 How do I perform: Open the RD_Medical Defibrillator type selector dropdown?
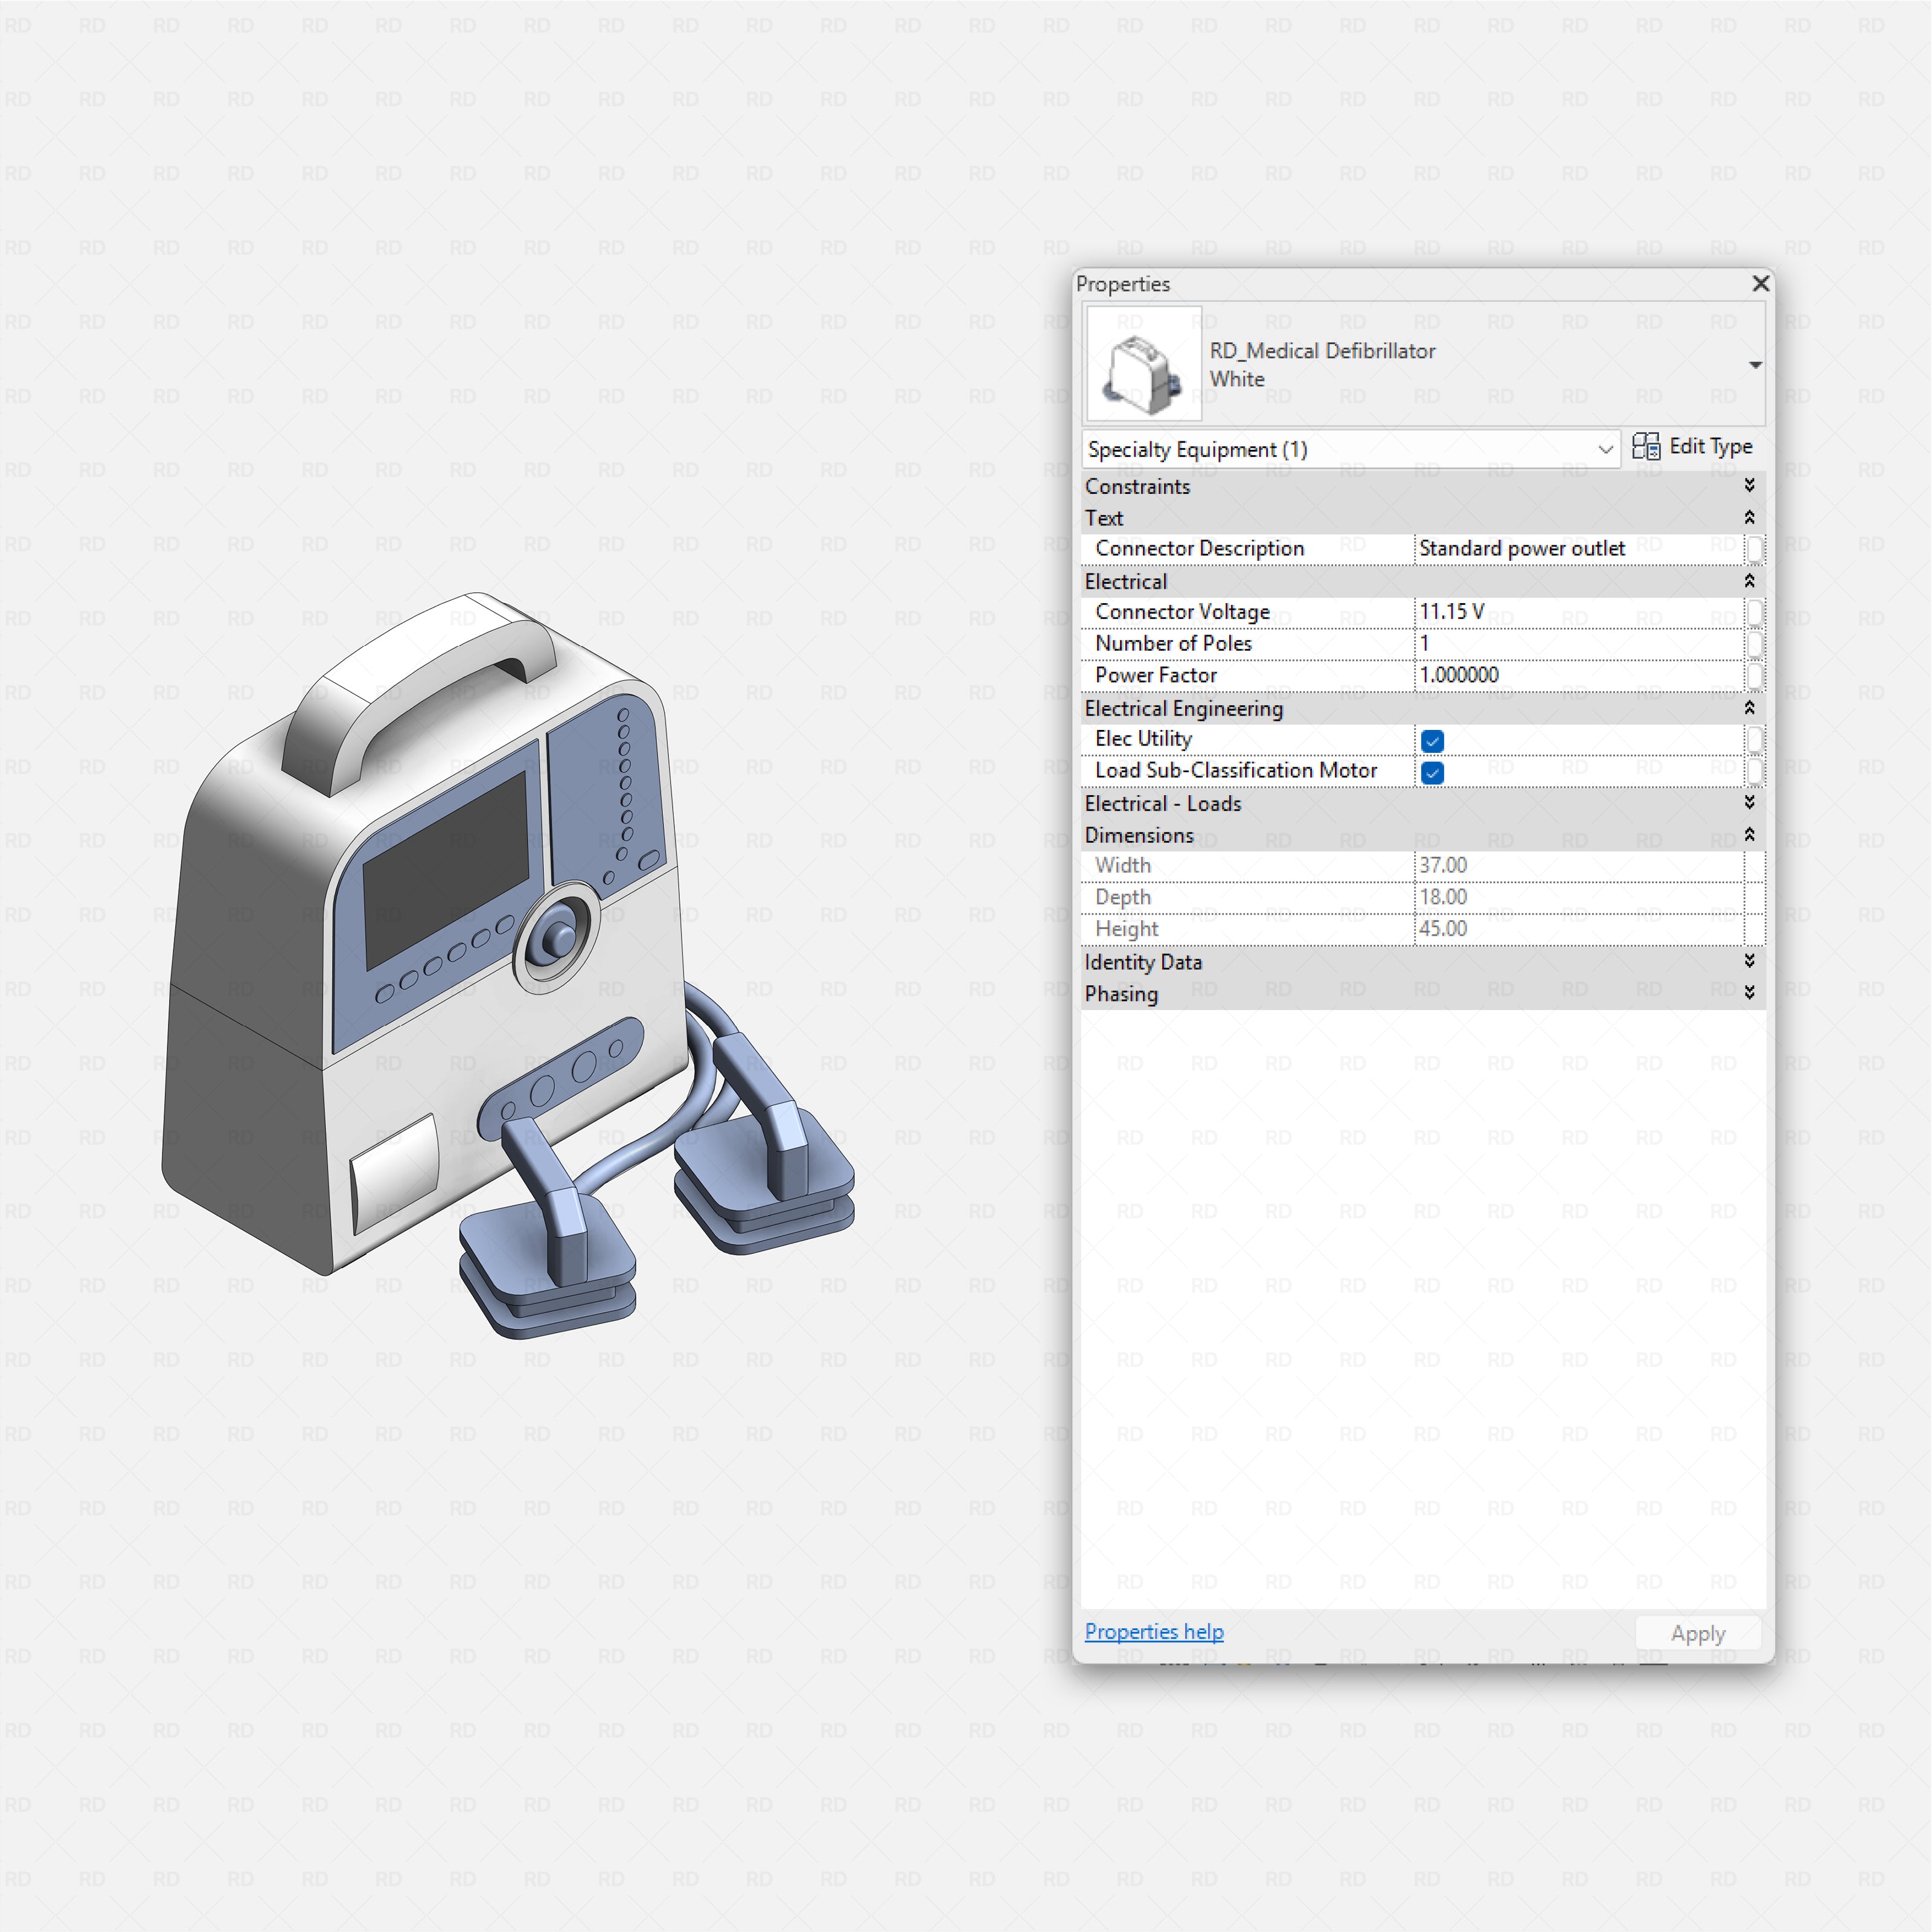(1756, 364)
